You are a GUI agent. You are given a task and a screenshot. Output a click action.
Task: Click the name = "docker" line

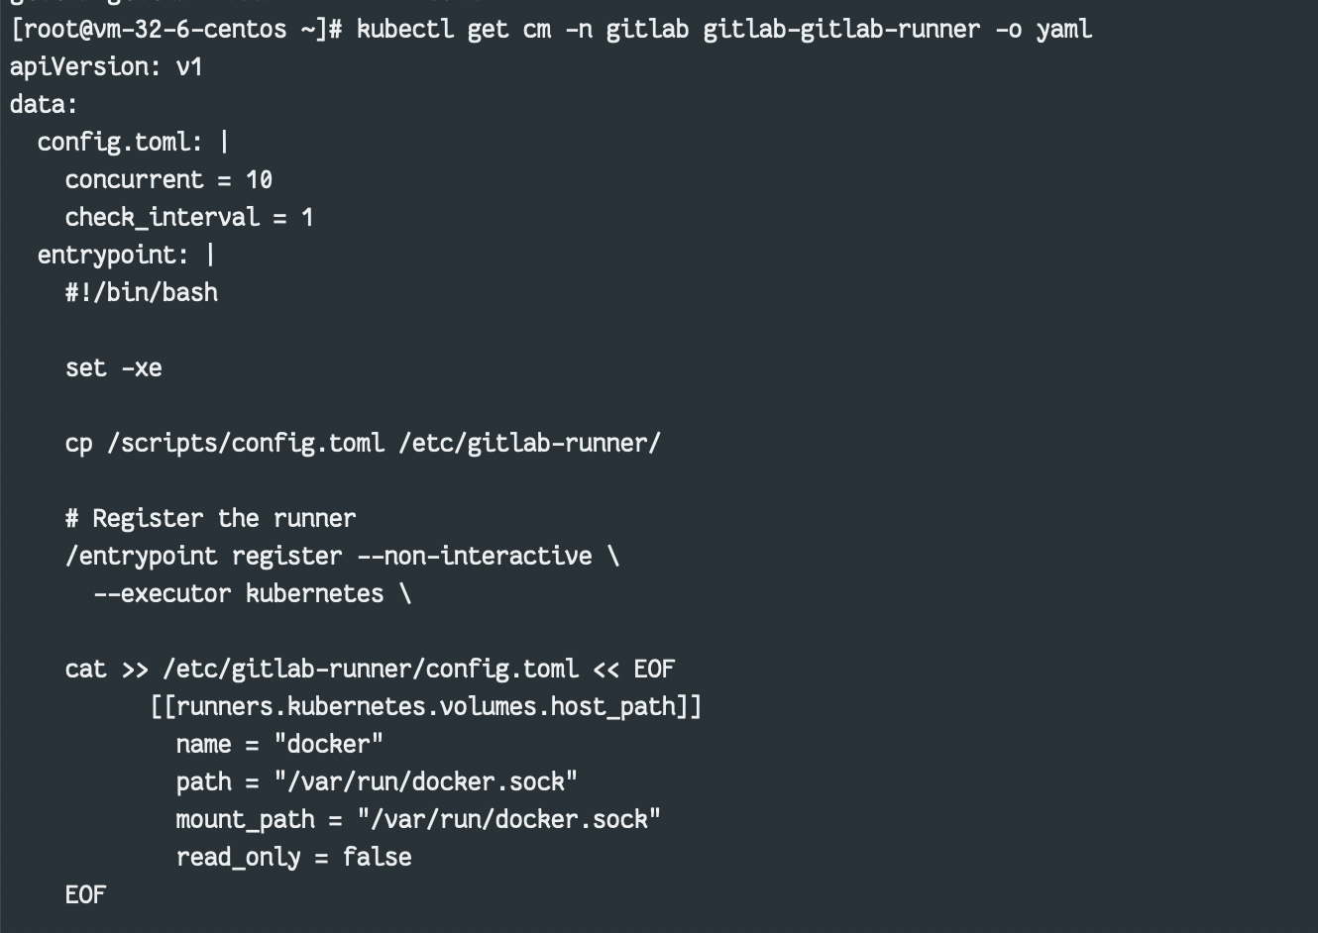click(x=279, y=745)
